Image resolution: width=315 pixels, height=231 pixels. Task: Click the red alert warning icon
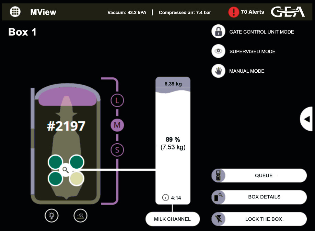click(x=233, y=12)
